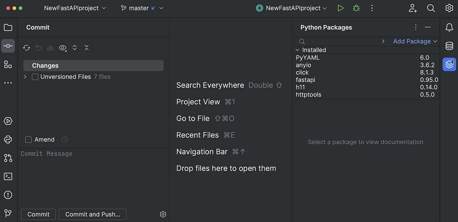Click the Commit and Push button
Viewport: 458px width, 222px height.
(x=92, y=214)
